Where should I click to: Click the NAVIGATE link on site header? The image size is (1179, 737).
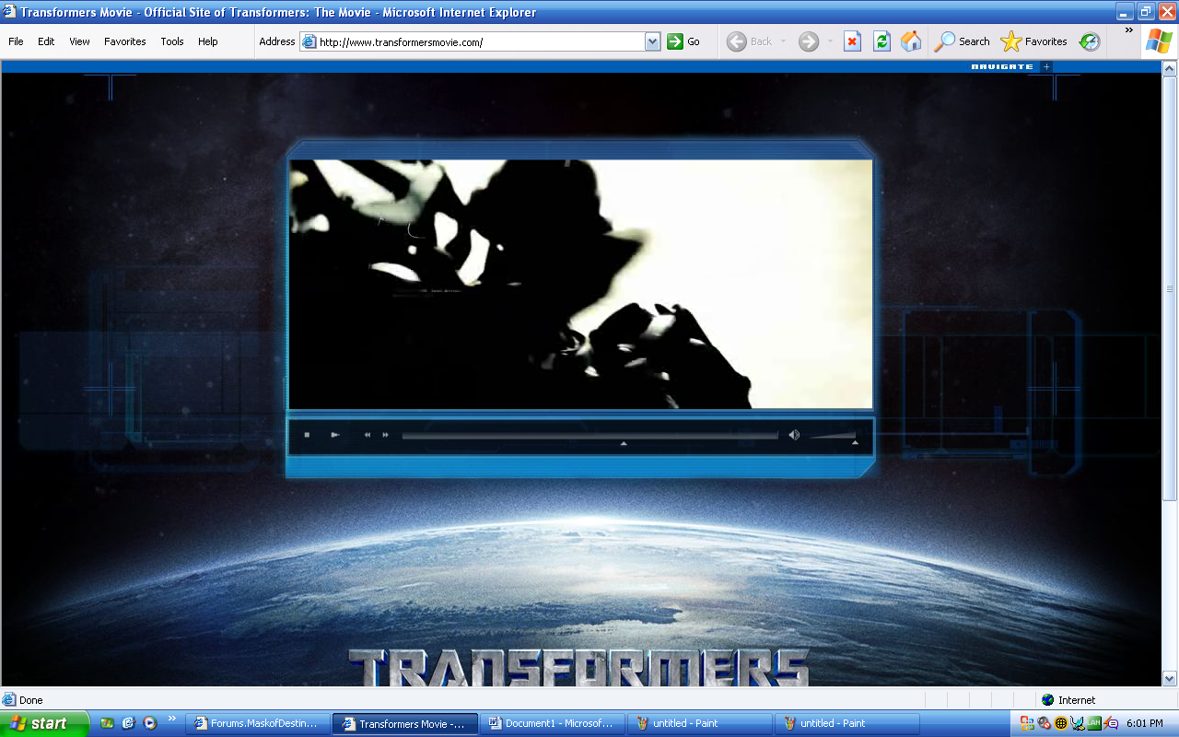pyautogui.click(x=1002, y=66)
